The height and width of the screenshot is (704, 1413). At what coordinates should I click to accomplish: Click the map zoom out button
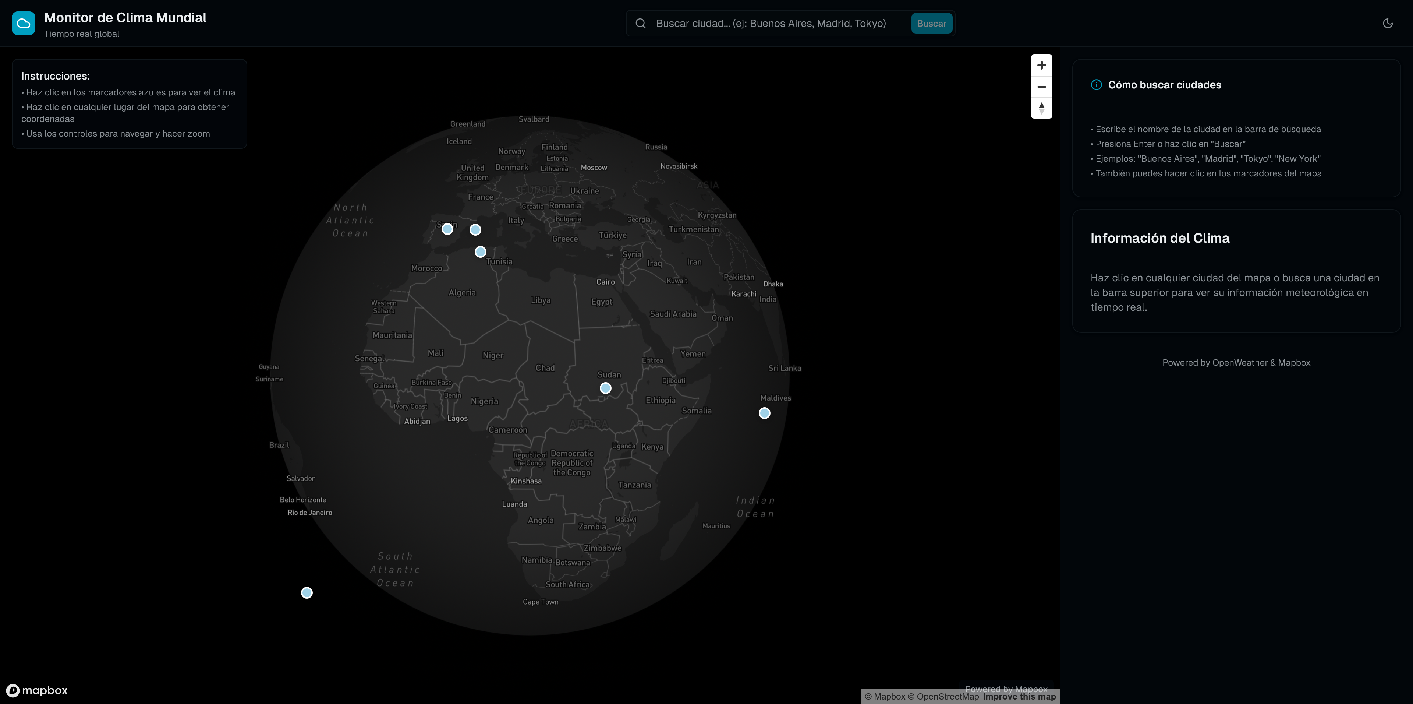(x=1041, y=87)
